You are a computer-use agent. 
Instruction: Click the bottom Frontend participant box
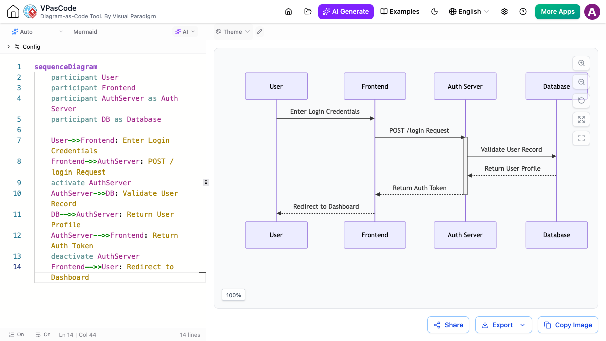click(375, 235)
